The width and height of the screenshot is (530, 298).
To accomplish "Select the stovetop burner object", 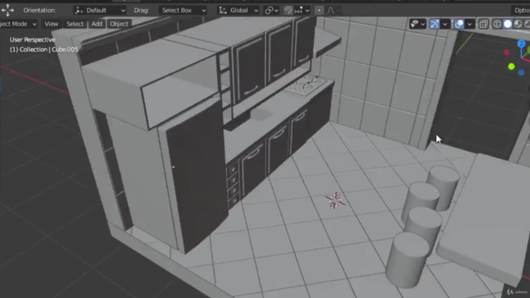I will tap(306, 84).
